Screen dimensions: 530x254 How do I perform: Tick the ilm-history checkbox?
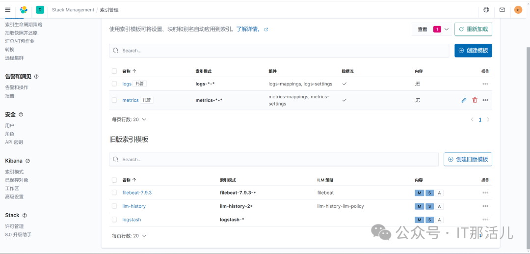114,206
